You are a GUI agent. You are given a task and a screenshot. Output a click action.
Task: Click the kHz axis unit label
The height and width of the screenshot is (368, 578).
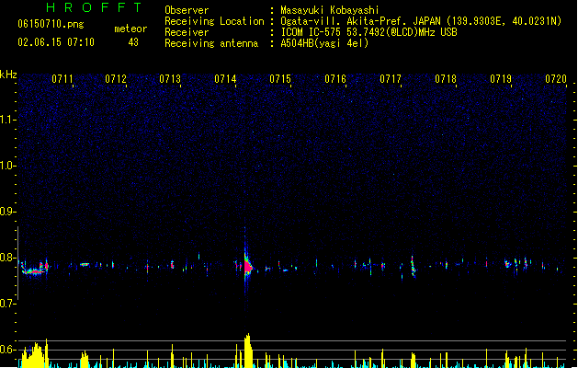point(8,75)
